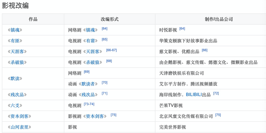Jump to citation [64] beside 网络剧《镇魂》
266x133 pixels.
[x=104, y=29]
